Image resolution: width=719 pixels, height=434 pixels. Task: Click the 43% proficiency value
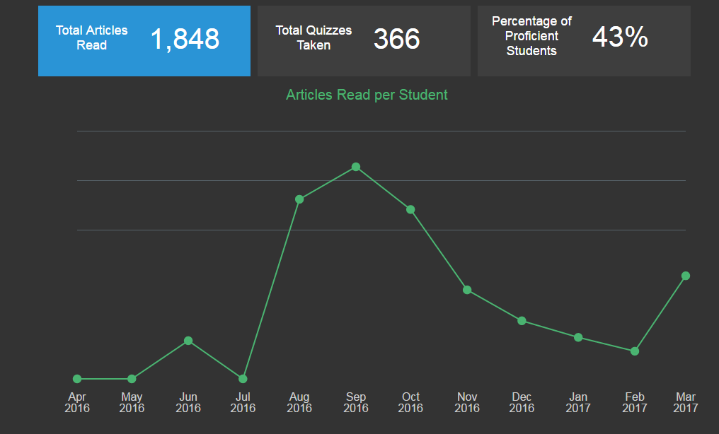pos(620,37)
